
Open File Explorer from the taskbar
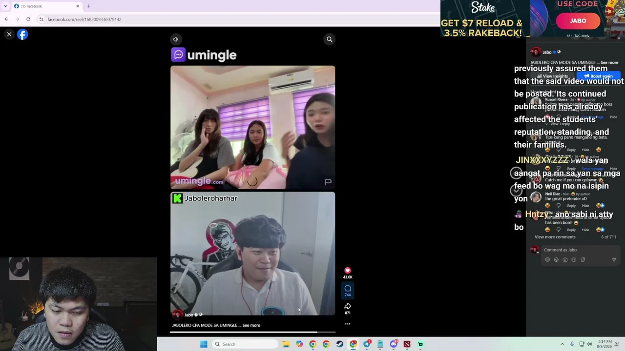(286, 344)
